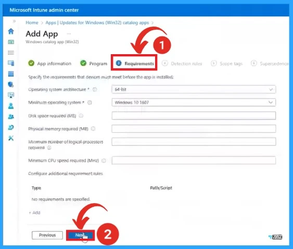Screen dimensions: 293x249
Task: Show info for Disk space required
Action: coord(81,116)
